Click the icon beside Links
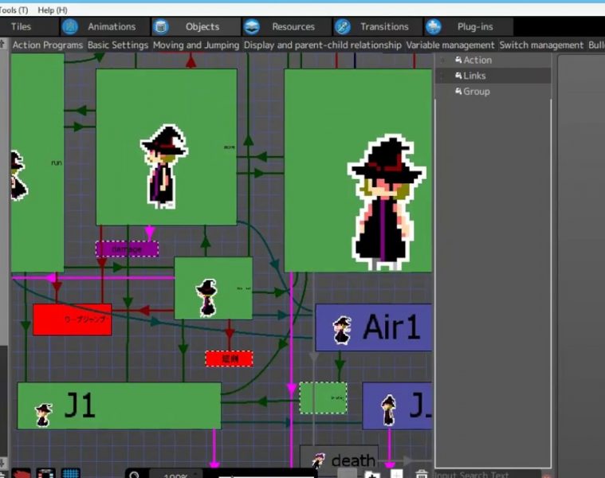This screenshot has width=605, height=478. coord(458,76)
